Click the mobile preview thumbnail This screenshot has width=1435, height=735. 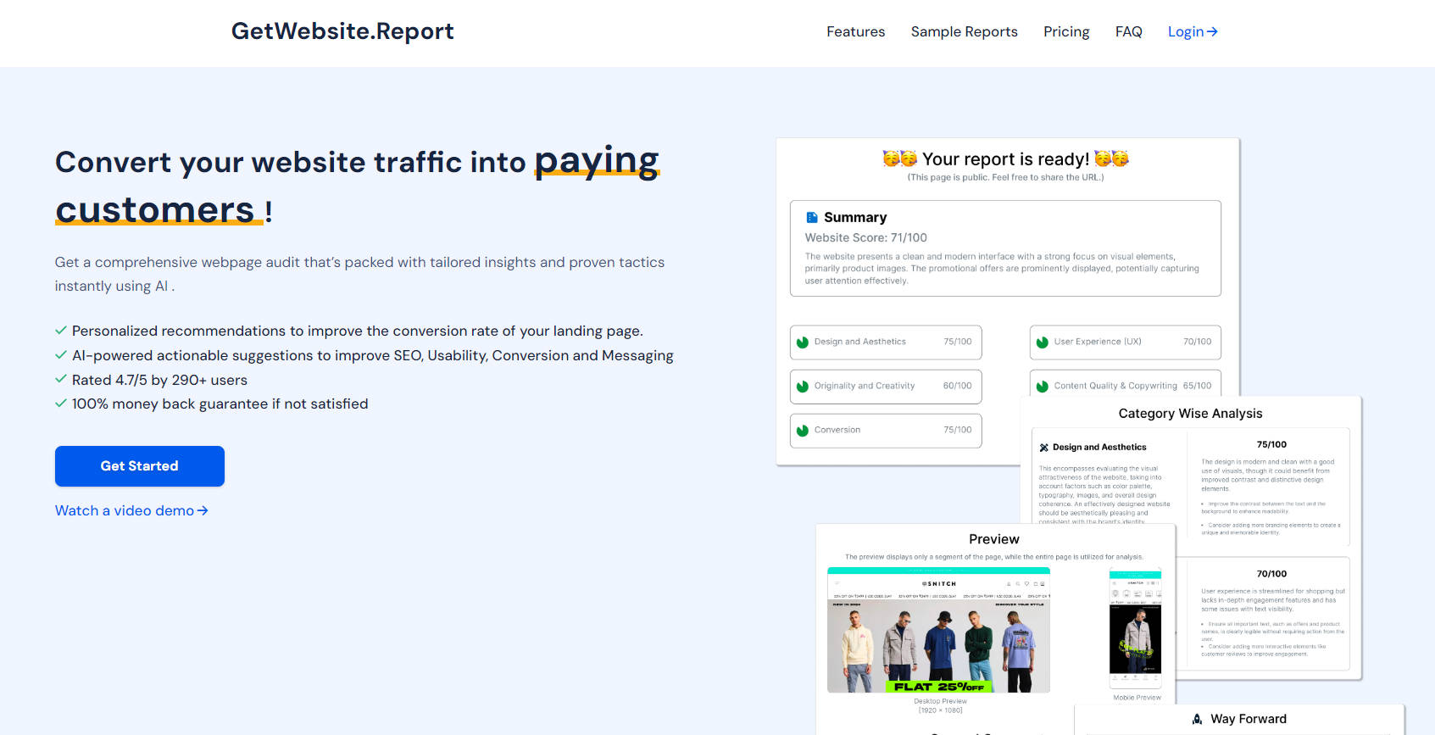1135,628
